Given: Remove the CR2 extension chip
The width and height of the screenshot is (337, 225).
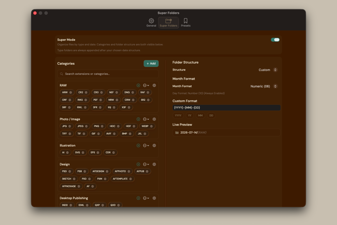Looking at the screenshot, I should click(x=86, y=93).
